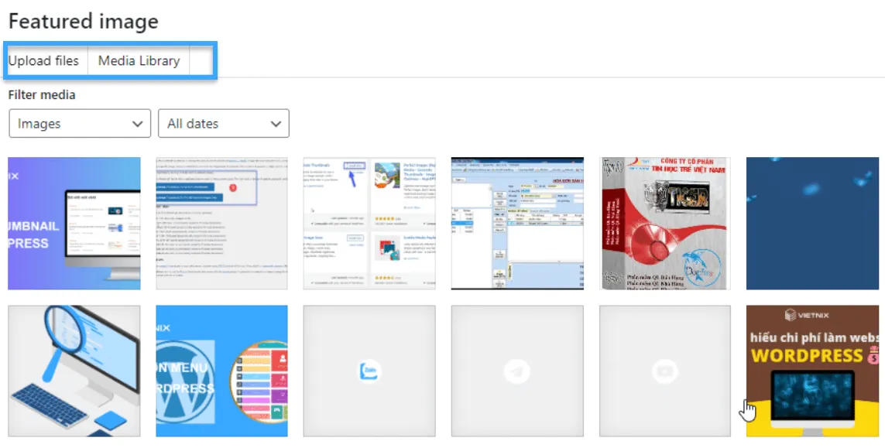Select the Zalo icon placeholder thumbnail

[369, 371]
